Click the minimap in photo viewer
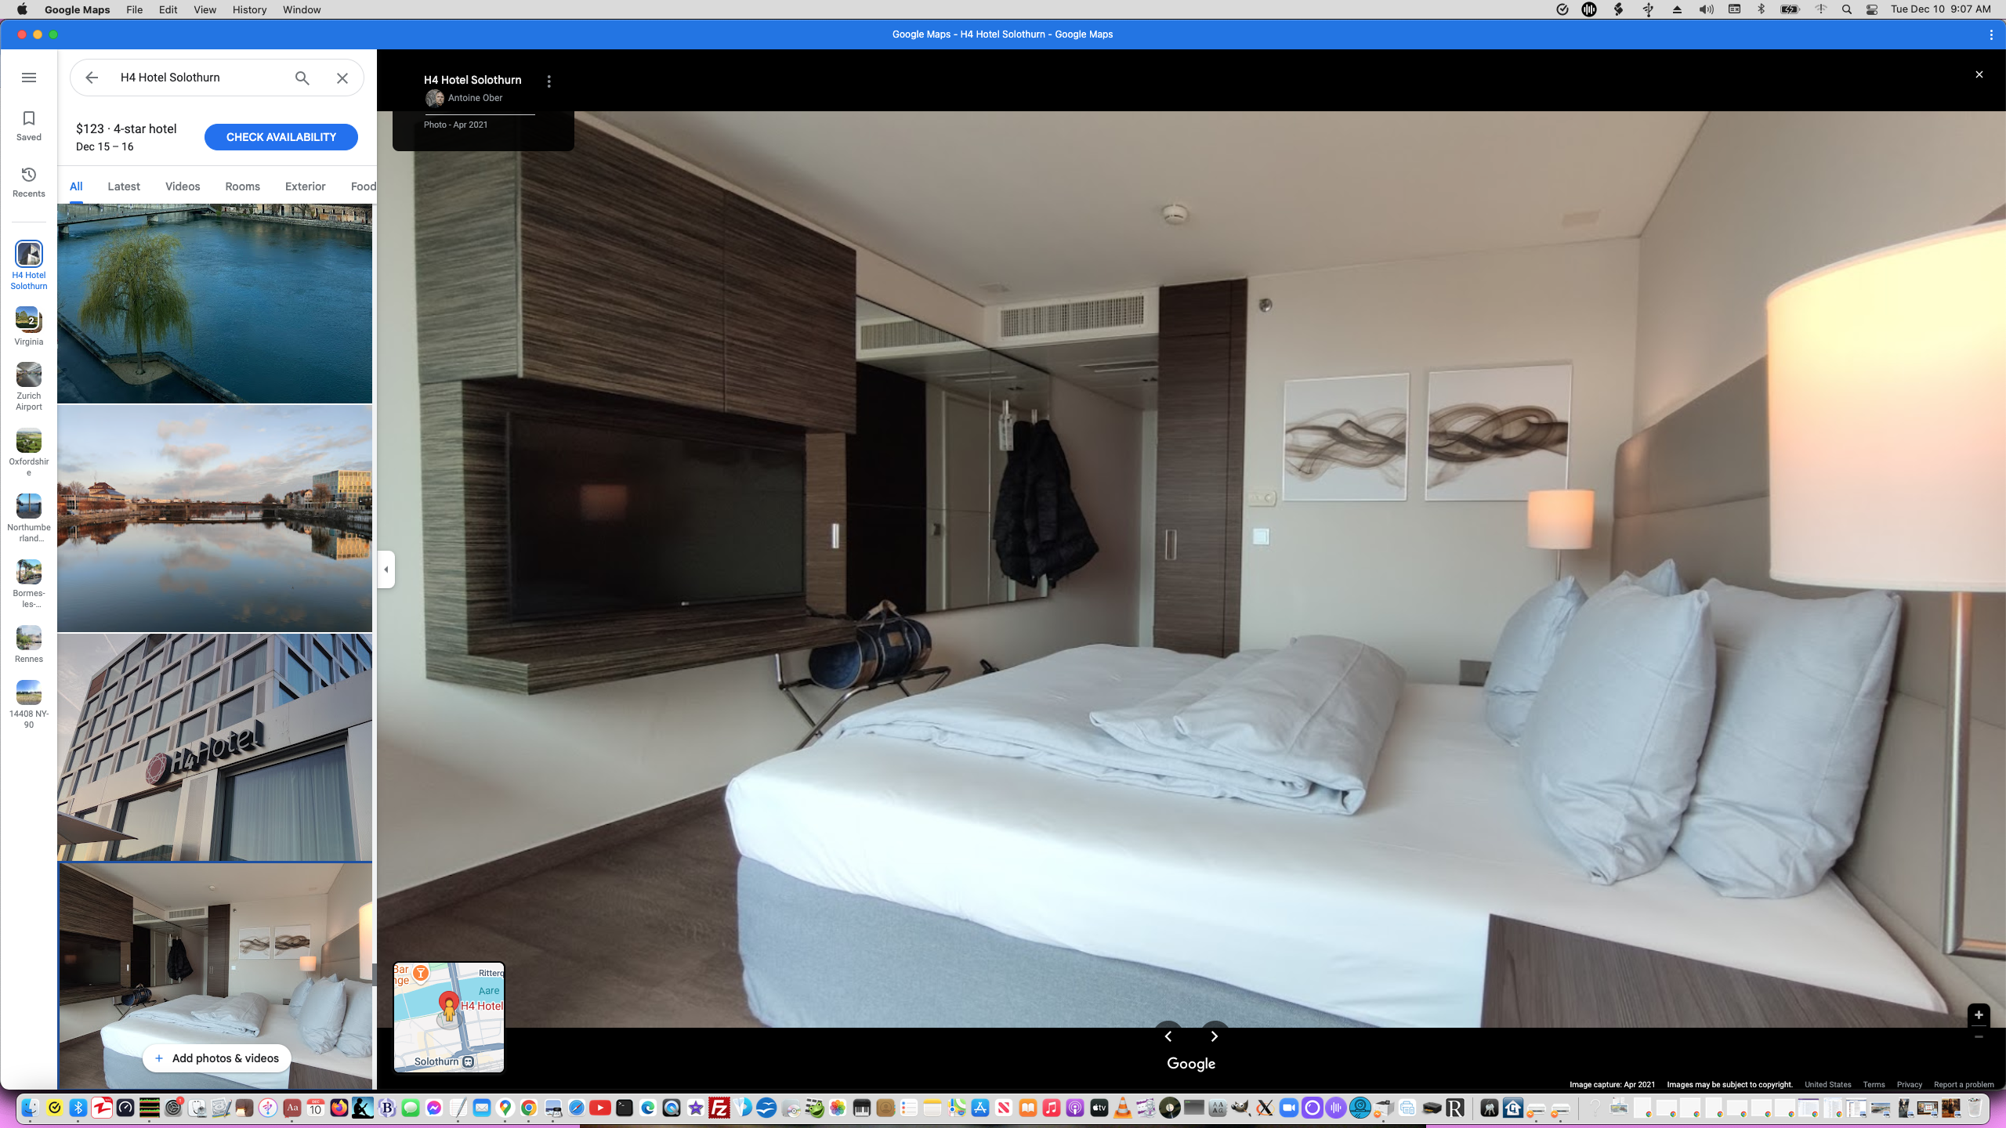Image resolution: width=2006 pixels, height=1128 pixels. pos(449,1017)
